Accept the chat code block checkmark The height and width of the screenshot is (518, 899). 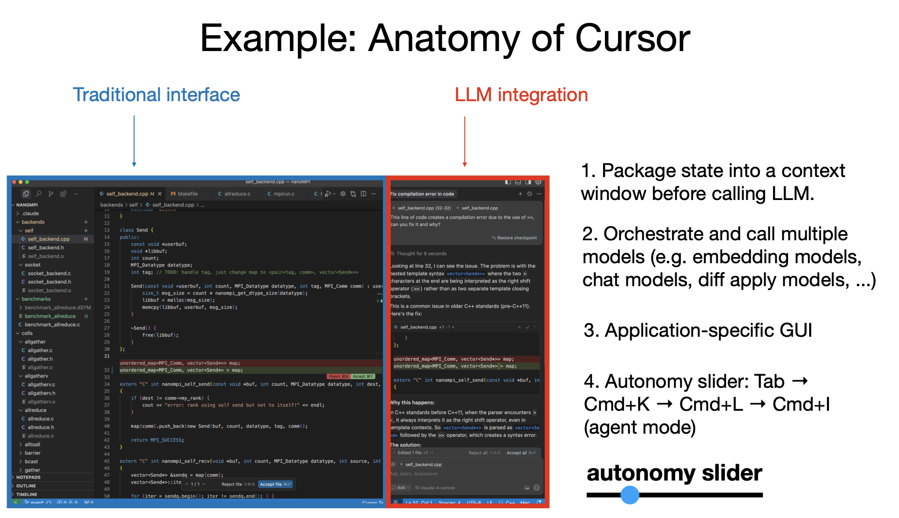(528, 327)
